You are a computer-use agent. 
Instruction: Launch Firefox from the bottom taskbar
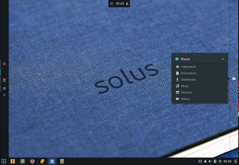click(32, 161)
